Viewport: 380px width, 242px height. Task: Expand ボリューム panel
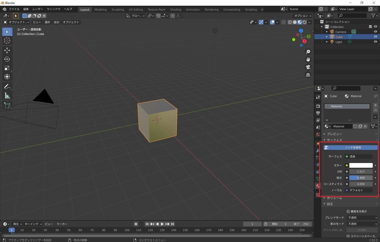click(334, 198)
